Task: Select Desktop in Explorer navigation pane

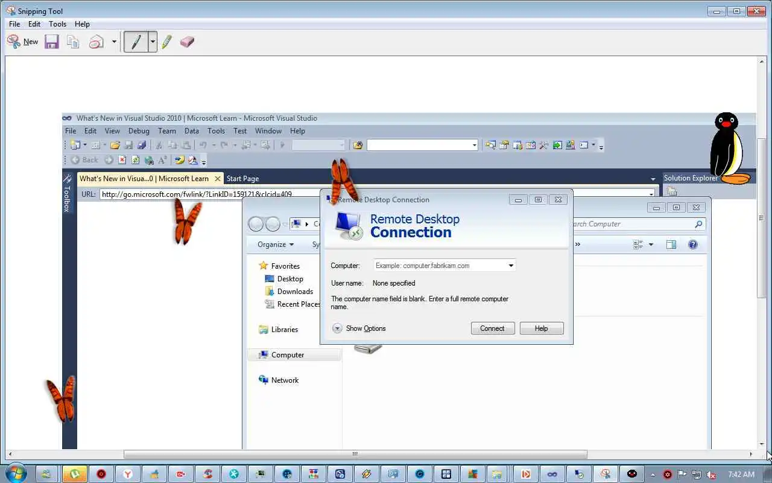Action: pos(284,279)
